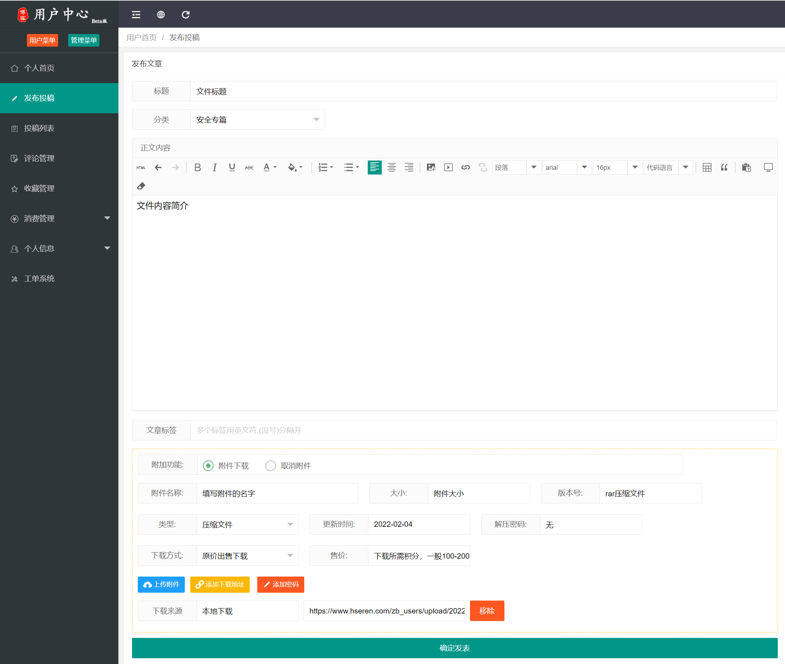Select the 取消附件 radio option

pyautogui.click(x=271, y=465)
